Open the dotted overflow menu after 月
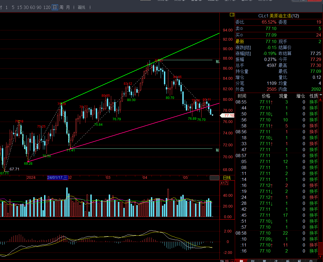Image resolution: width=323 pixels, height=262 pixels. (74, 7)
